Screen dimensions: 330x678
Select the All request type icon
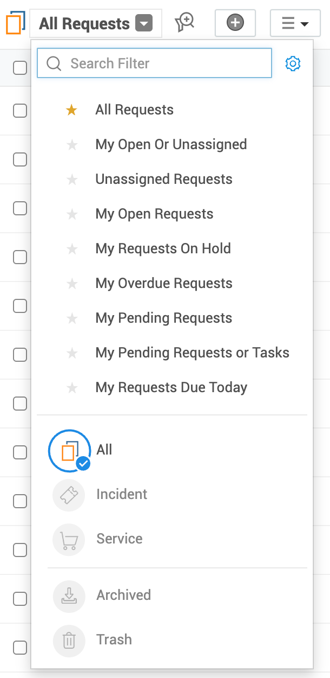point(69,450)
